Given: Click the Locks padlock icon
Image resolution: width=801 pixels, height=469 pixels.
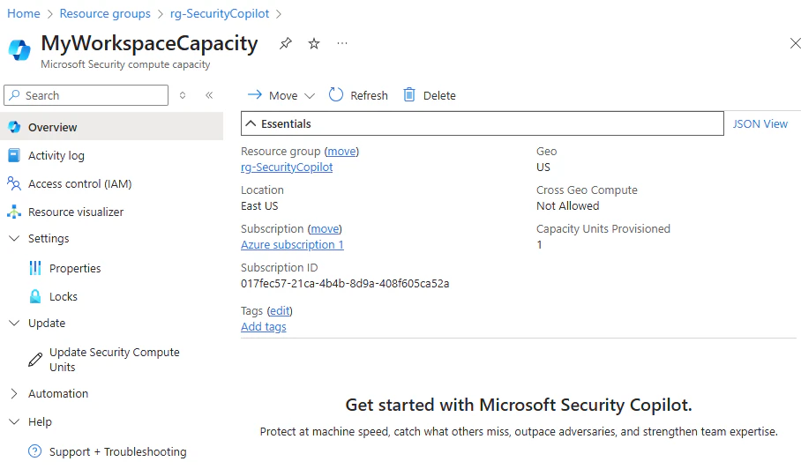Looking at the screenshot, I should tap(35, 296).
